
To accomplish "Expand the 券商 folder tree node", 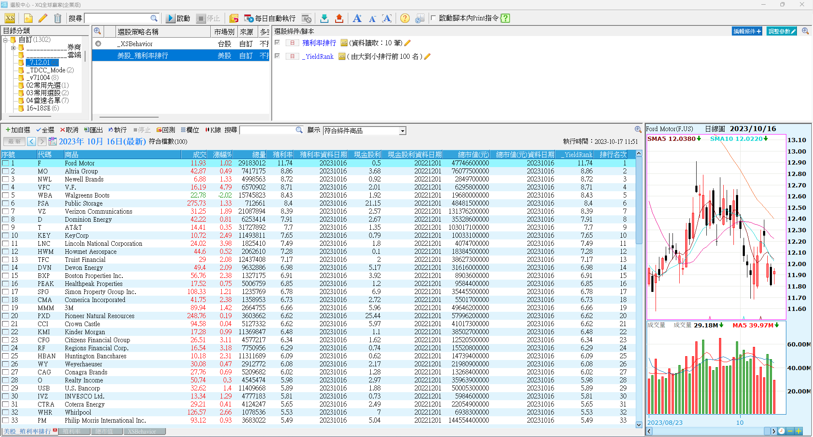I will [x=13, y=48].
